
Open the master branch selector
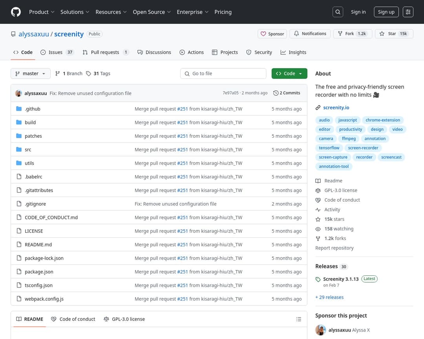click(x=31, y=73)
